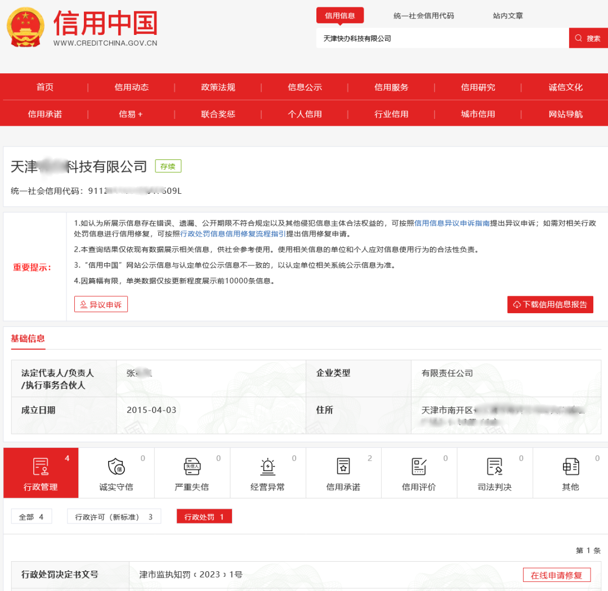Select the 信用评价 checklist icon
608x591 pixels.
[x=419, y=466]
